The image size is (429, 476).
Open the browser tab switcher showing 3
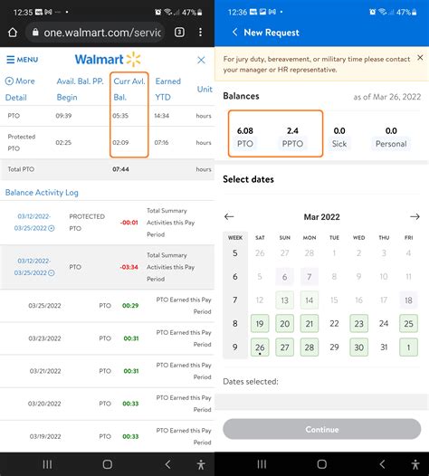coord(179,33)
